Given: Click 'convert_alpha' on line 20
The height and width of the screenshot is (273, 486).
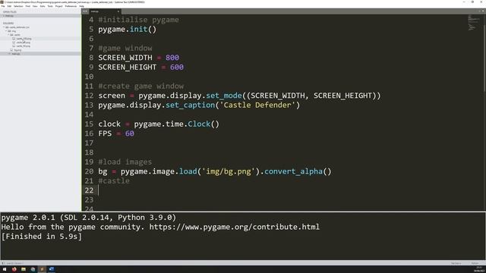Looking at the screenshot, I should [293, 171].
